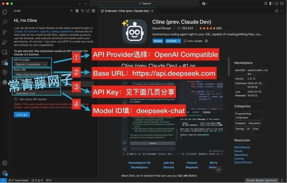Go back with the title bar arrow

coord(80,3)
